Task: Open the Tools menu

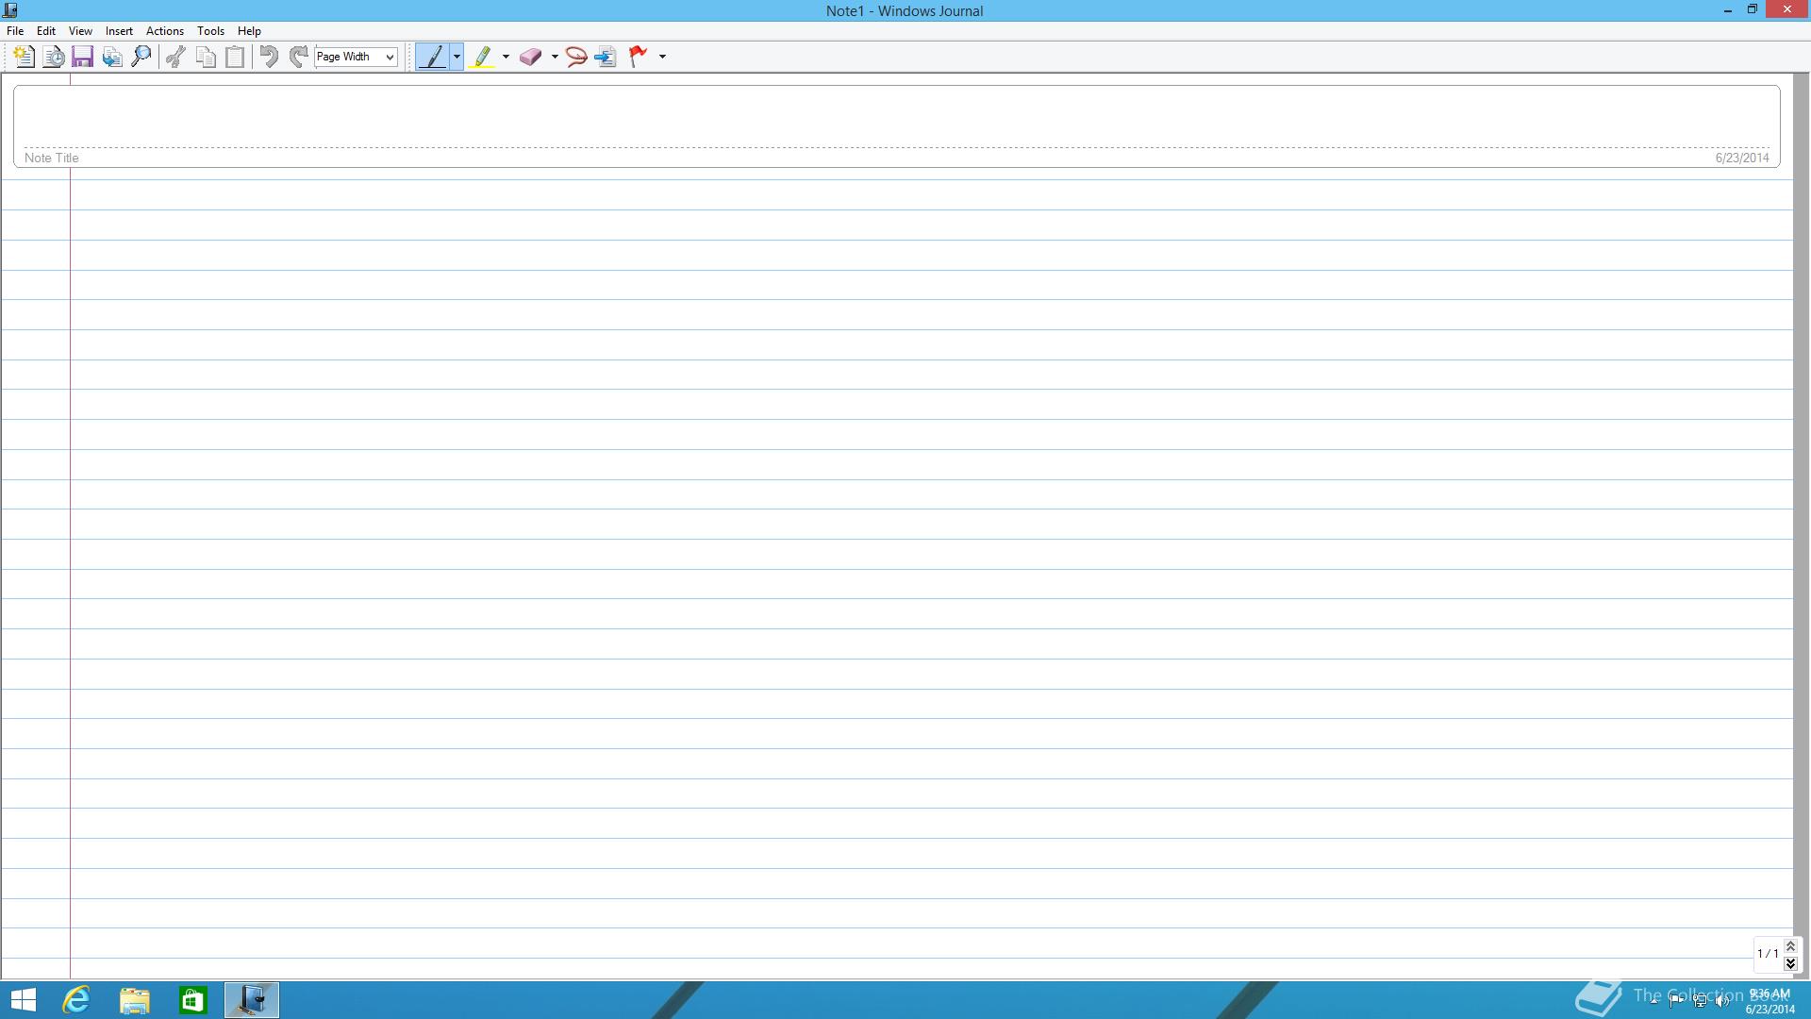Action: point(210,31)
